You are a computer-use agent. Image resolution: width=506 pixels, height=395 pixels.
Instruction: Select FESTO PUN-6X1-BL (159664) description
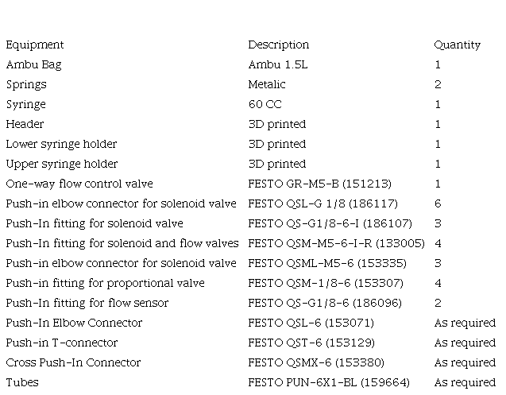coord(329,383)
